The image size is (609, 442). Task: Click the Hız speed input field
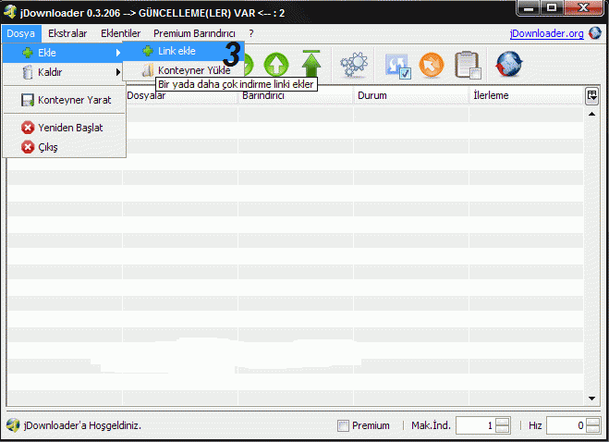pyautogui.click(x=566, y=426)
